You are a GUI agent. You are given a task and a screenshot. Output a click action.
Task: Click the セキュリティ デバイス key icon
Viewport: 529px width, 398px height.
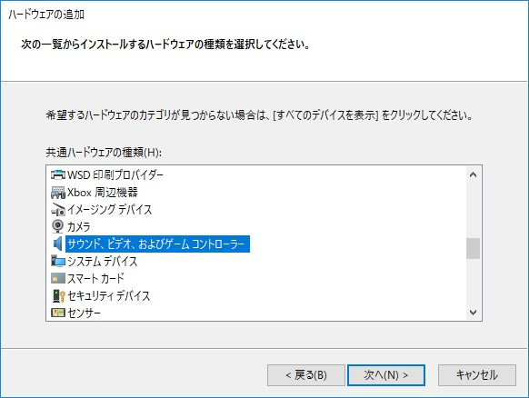tap(57, 296)
